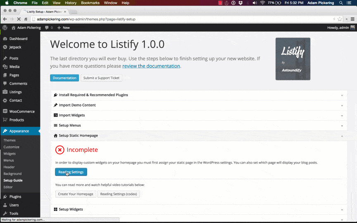Open Editor submenu item
The height and width of the screenshot is (223, 357).
coord(8,187)
